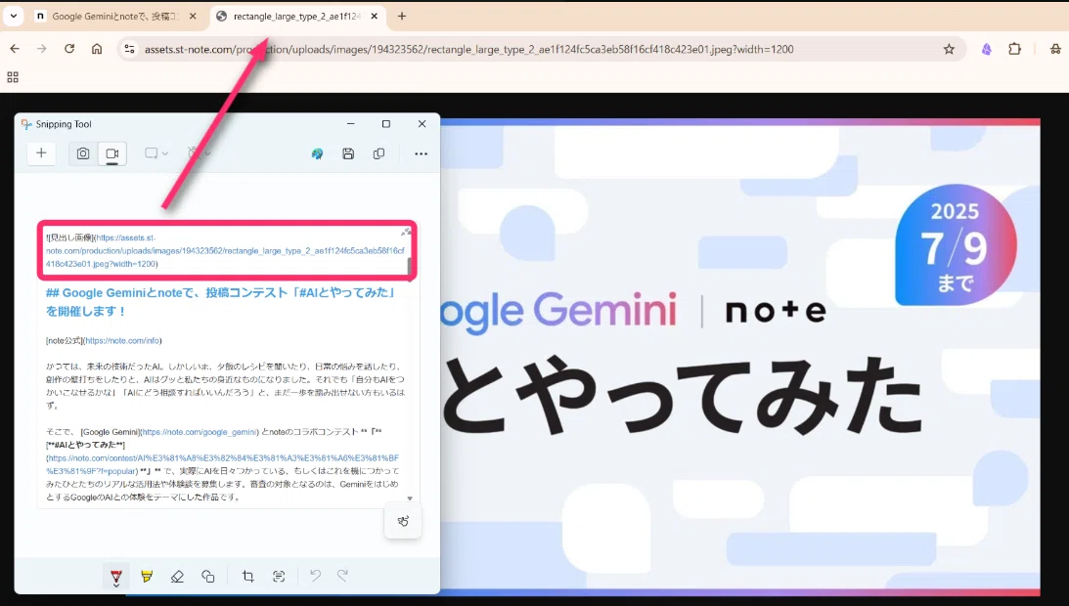Click the New snip plus button
Image resolution: width=1069 pixels, height=606 pixels.
(41, 153)
